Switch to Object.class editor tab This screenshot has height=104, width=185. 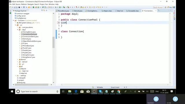tap(107, 11)
